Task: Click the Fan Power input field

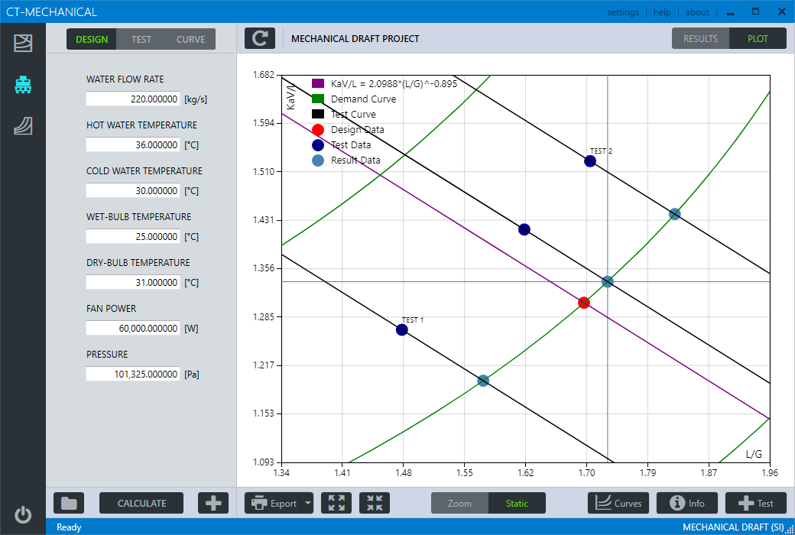Action: pos(133,328)
